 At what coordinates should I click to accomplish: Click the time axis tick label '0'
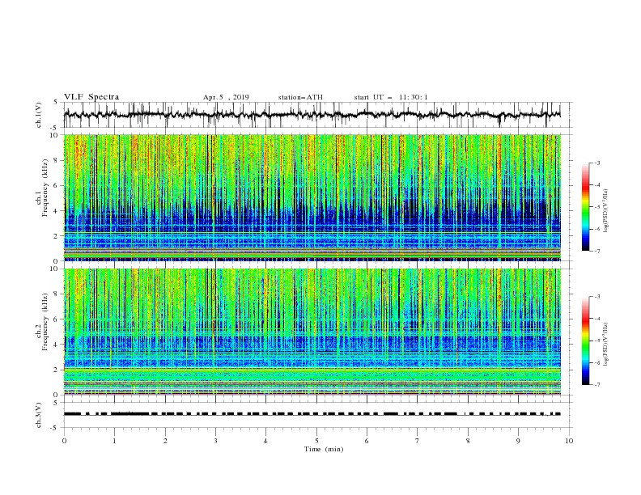64,441
